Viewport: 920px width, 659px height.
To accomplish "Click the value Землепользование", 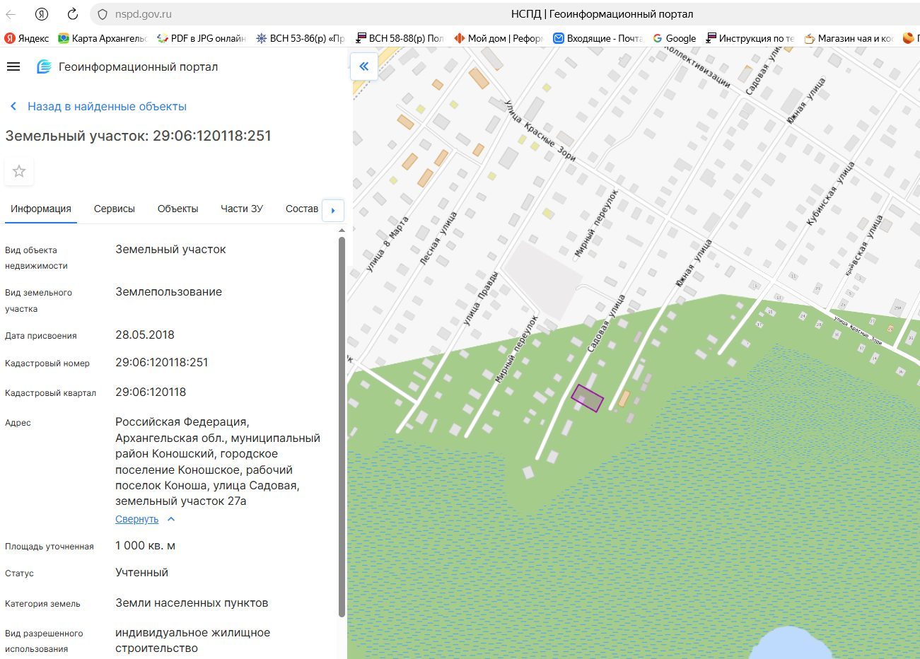I will [x=169, y=291].
